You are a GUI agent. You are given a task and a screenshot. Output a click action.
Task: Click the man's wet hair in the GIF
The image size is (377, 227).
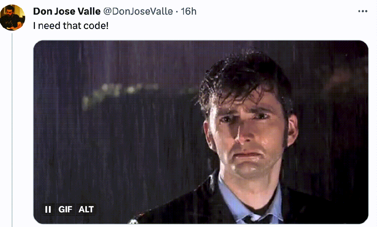pyautogui.click(x=243, y=77)
